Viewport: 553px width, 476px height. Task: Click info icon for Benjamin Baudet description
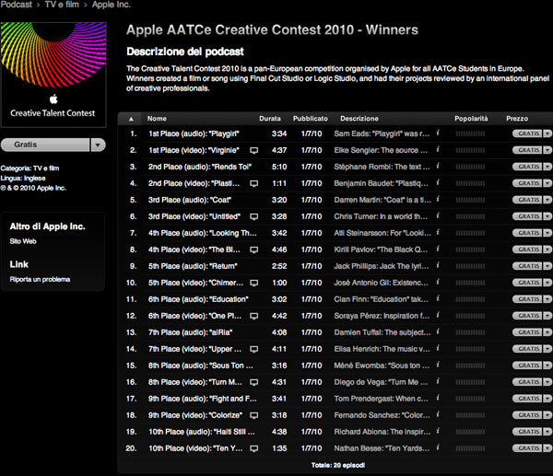[438, 182]
